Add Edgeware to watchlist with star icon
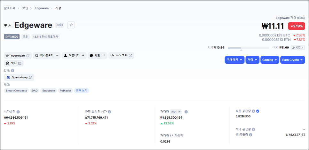Viewport: 309px width, 150px height. [x=71, y=25]
